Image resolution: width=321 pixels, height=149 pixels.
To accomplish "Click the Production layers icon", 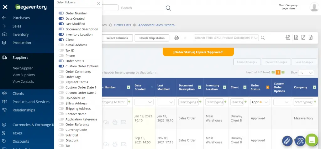I will pyautogui.click(x=4, y=43).
